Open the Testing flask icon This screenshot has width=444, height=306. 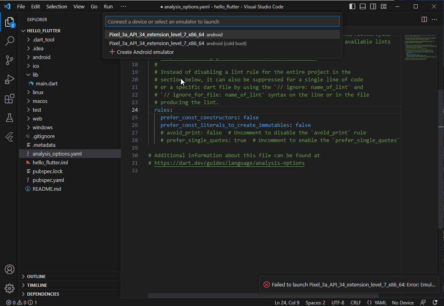click(9, 118)
